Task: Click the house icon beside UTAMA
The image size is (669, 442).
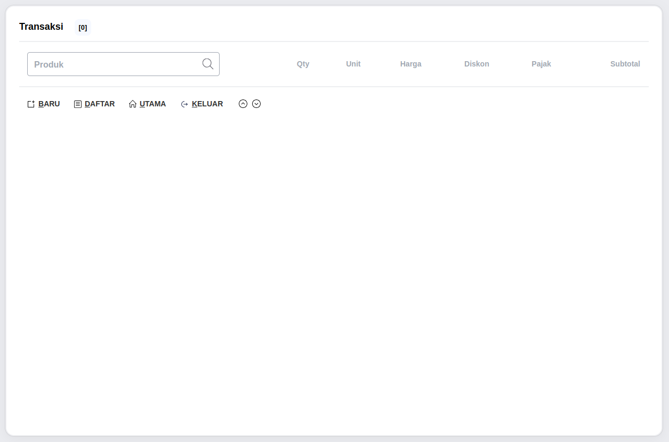Action: pyautogui.click(x=133, y=104)
